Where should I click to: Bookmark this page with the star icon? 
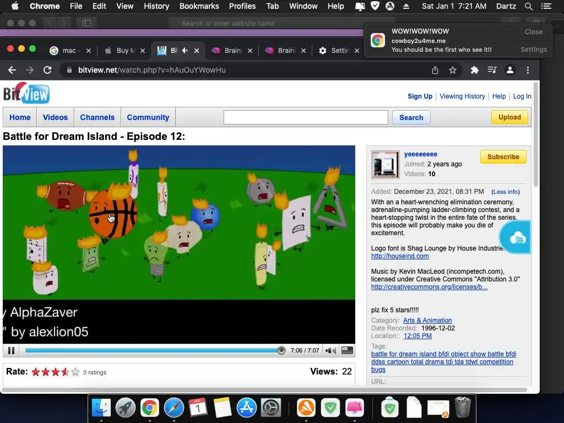(453, 70)
